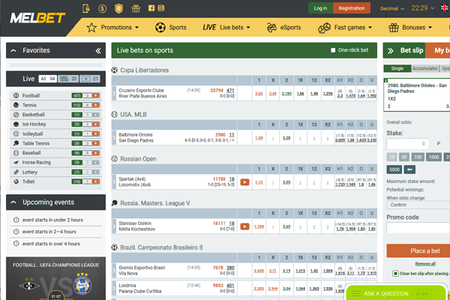Click the Promo code input field
Image resolution: width=450 pixels, height=300 pixels.
click(418, 228)
